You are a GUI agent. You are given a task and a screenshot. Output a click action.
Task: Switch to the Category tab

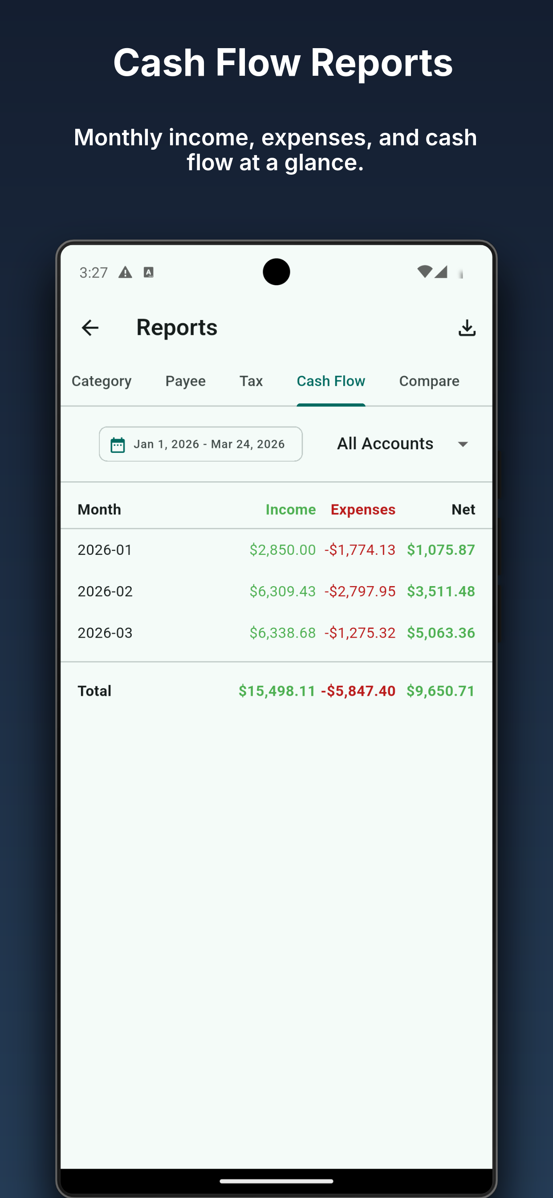click(x=102, y=382)
